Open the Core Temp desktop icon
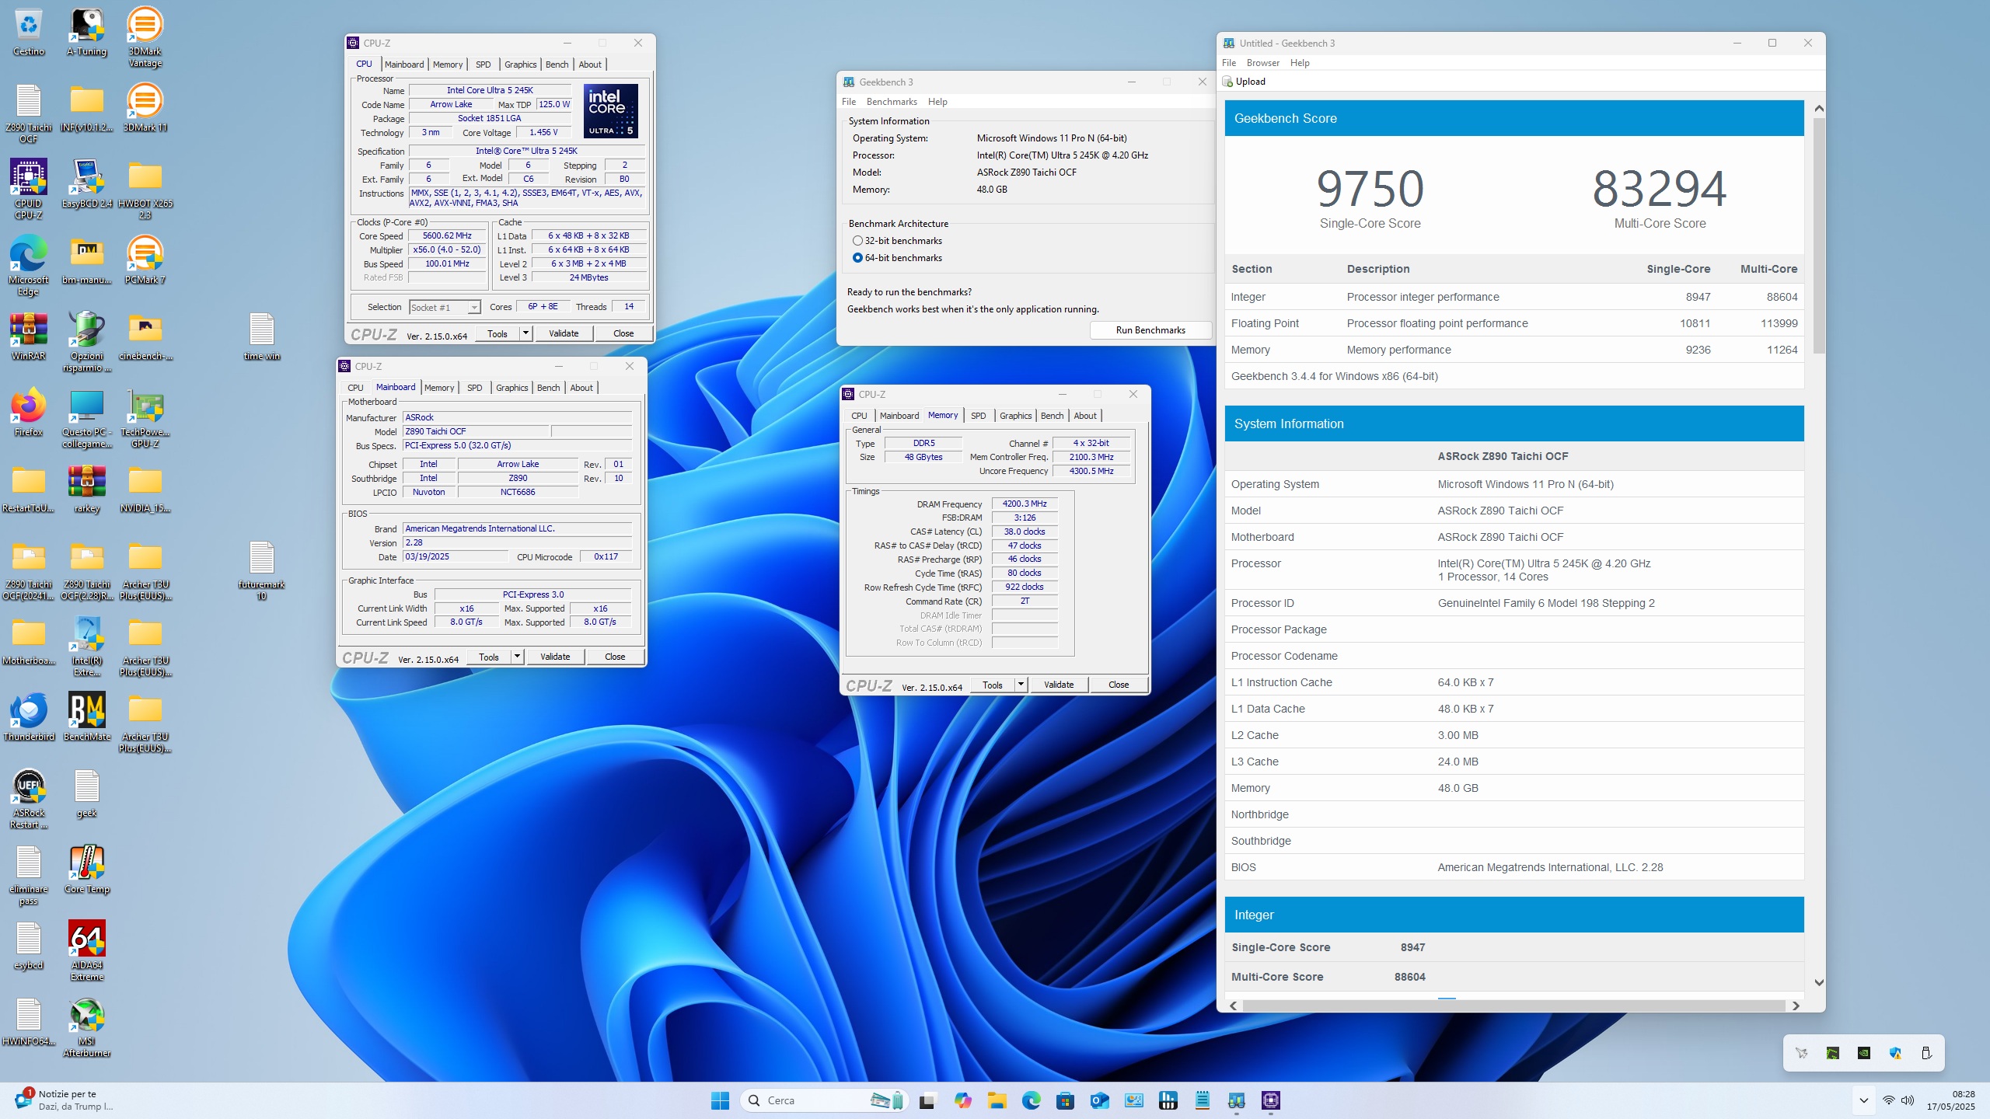The image size is (1990, 1119). pyautogui.click(x=87, y=869)
